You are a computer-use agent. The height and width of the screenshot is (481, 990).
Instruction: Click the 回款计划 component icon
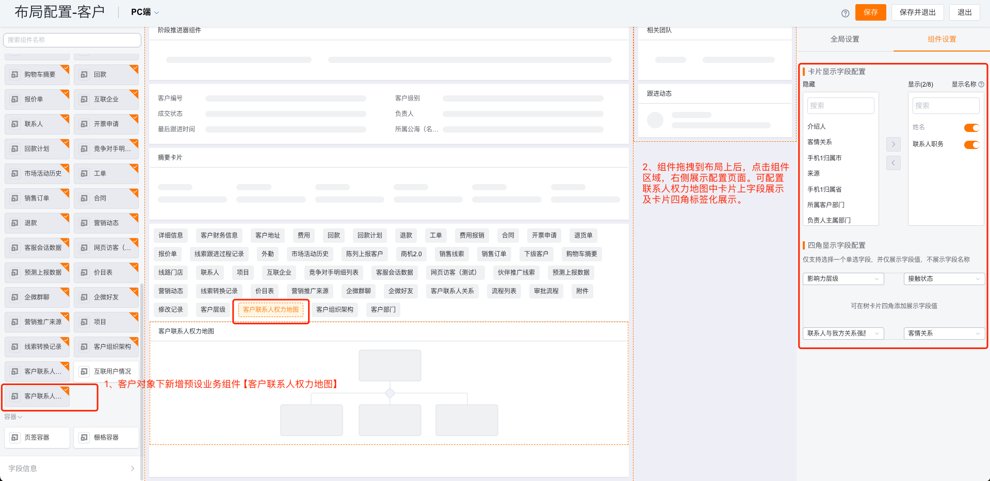(15, 149)
